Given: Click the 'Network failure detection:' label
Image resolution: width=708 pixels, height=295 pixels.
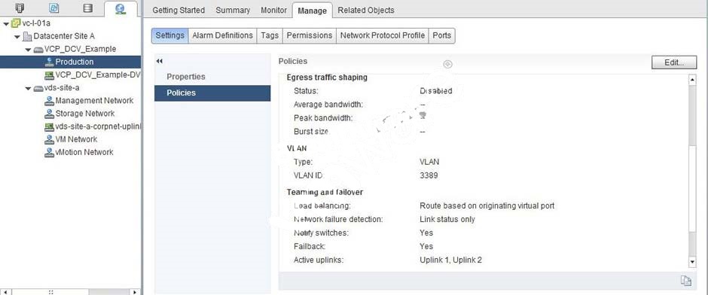Looking at the screenshot, I should pos(338,219).
